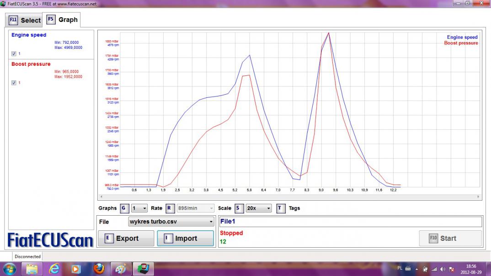Click into the File1 text field
This screenshot has height=276, width=491.
tap(350, 222)
